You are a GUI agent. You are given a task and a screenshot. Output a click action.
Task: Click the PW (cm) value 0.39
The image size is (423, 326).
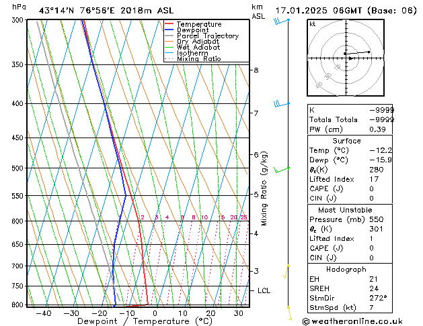point(377,129)
